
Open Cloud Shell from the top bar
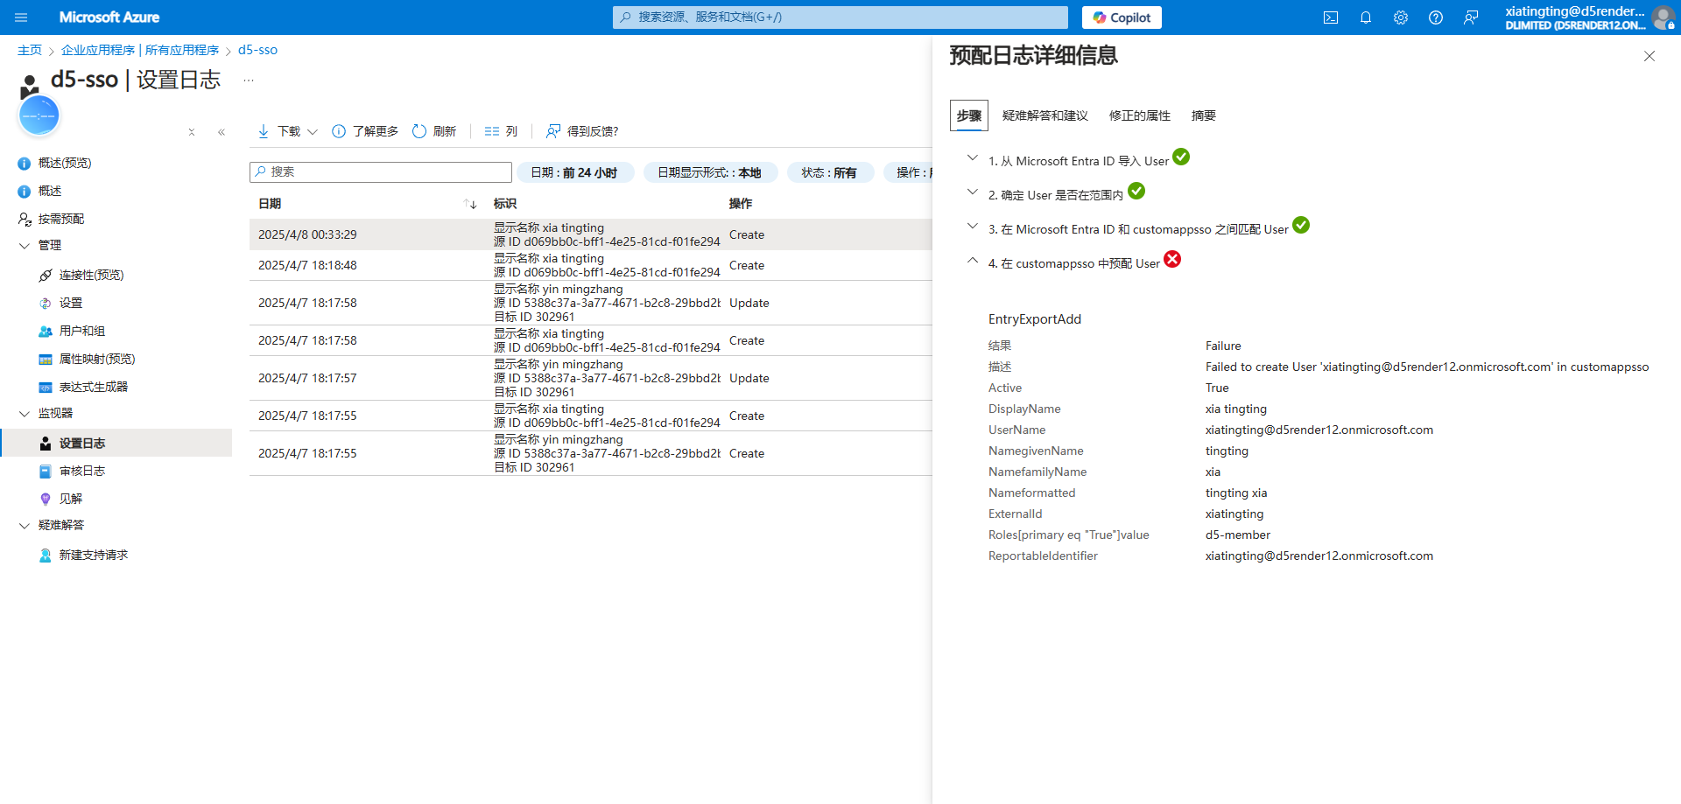1331,17
